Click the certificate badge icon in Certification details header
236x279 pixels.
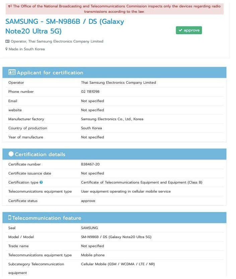(x=11, y=154)
